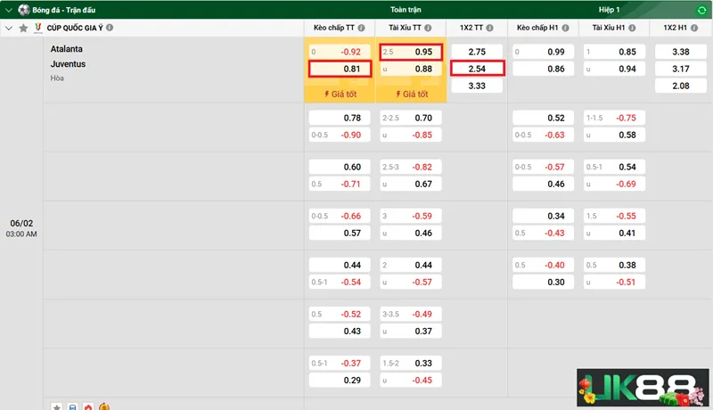Click the info icon beside CÚP QUỐC GIA Ý
713x410 pixels.
click(x=110, y=28)
